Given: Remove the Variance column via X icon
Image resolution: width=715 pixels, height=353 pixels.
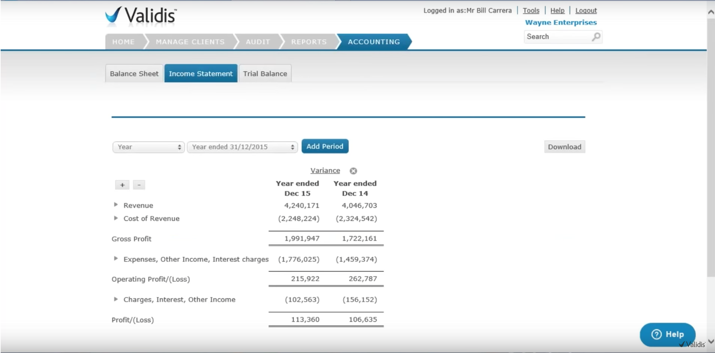Looking at the screenshot, I should [x=353, y=171].
